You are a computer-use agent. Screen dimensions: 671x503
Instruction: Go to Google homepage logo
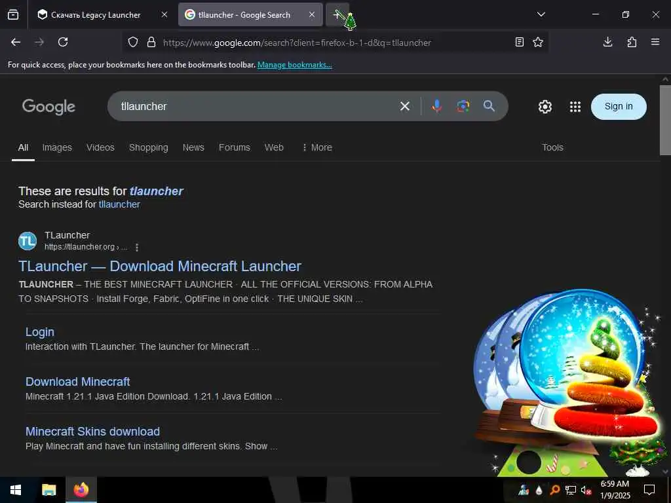[48, 107]
